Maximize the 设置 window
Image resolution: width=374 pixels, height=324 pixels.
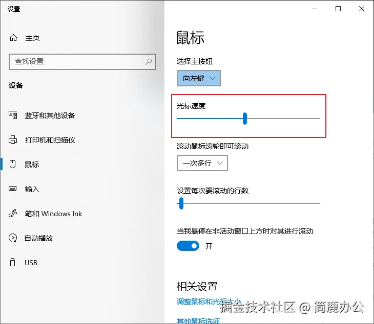[x=338, y=9]
